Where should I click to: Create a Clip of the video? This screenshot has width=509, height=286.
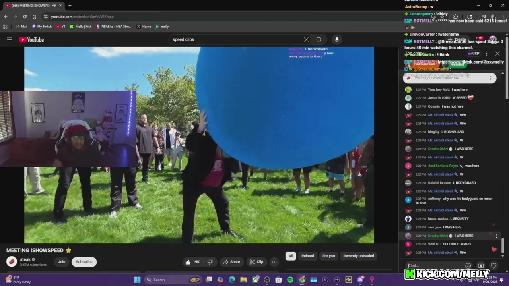(x=256, y=262)
